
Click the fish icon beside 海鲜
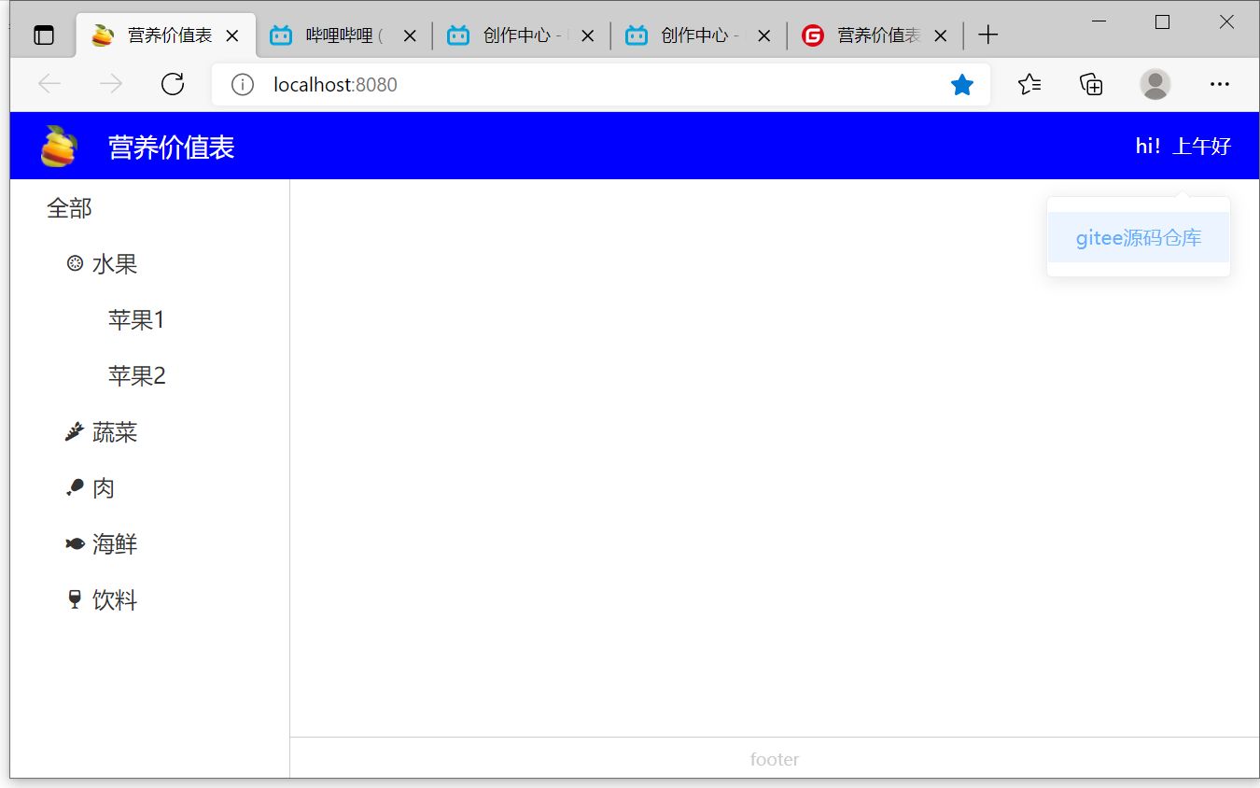[75, 543]
